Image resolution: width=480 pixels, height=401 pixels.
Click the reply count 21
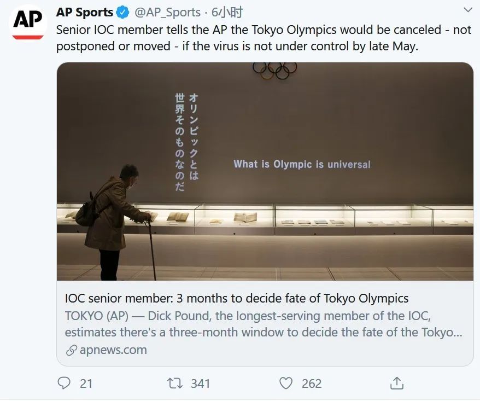pyautogui.click(x=86, y=383)
